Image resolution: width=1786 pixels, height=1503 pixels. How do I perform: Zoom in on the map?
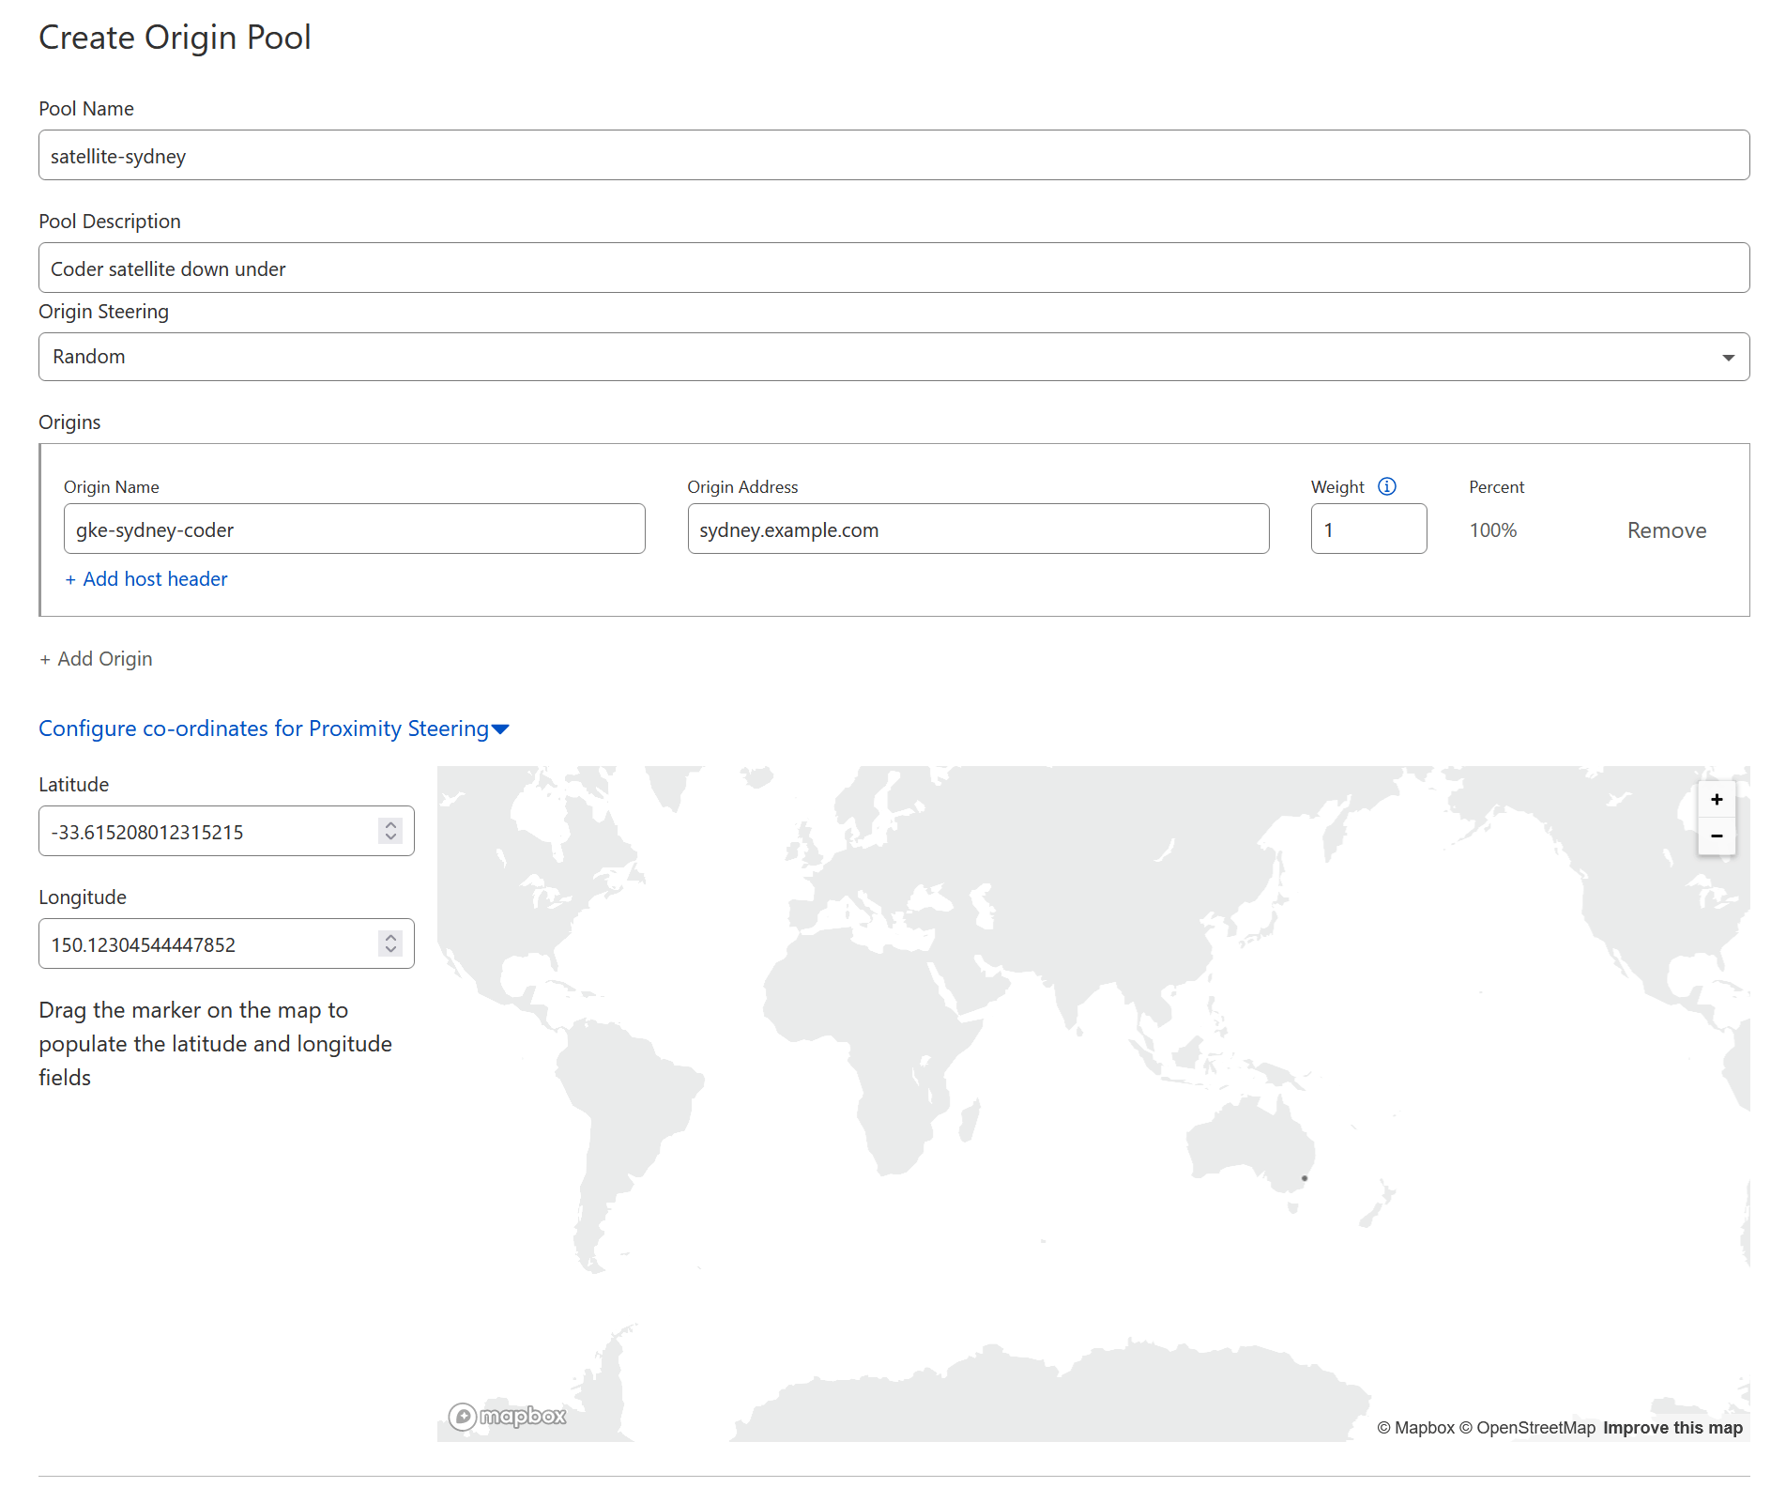point(1716,800)
